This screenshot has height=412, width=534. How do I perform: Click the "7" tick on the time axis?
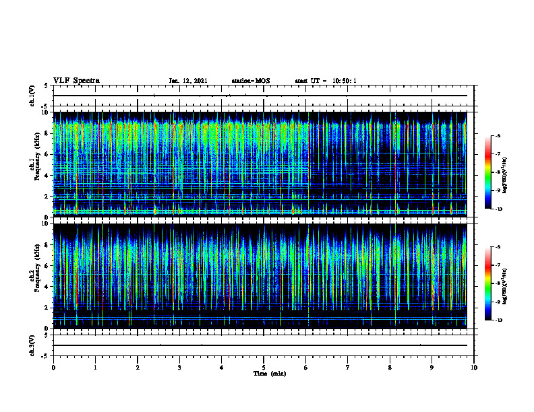coord(348,368)
